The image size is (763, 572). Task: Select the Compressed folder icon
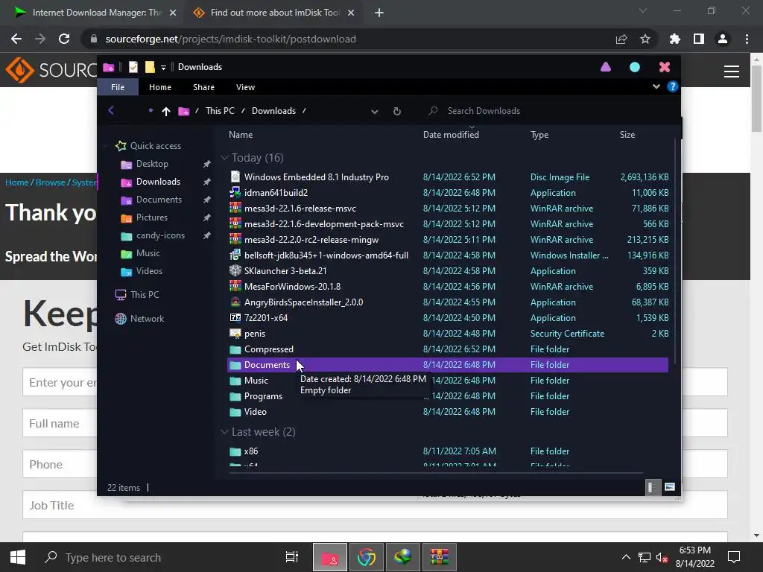click(235, 349)
